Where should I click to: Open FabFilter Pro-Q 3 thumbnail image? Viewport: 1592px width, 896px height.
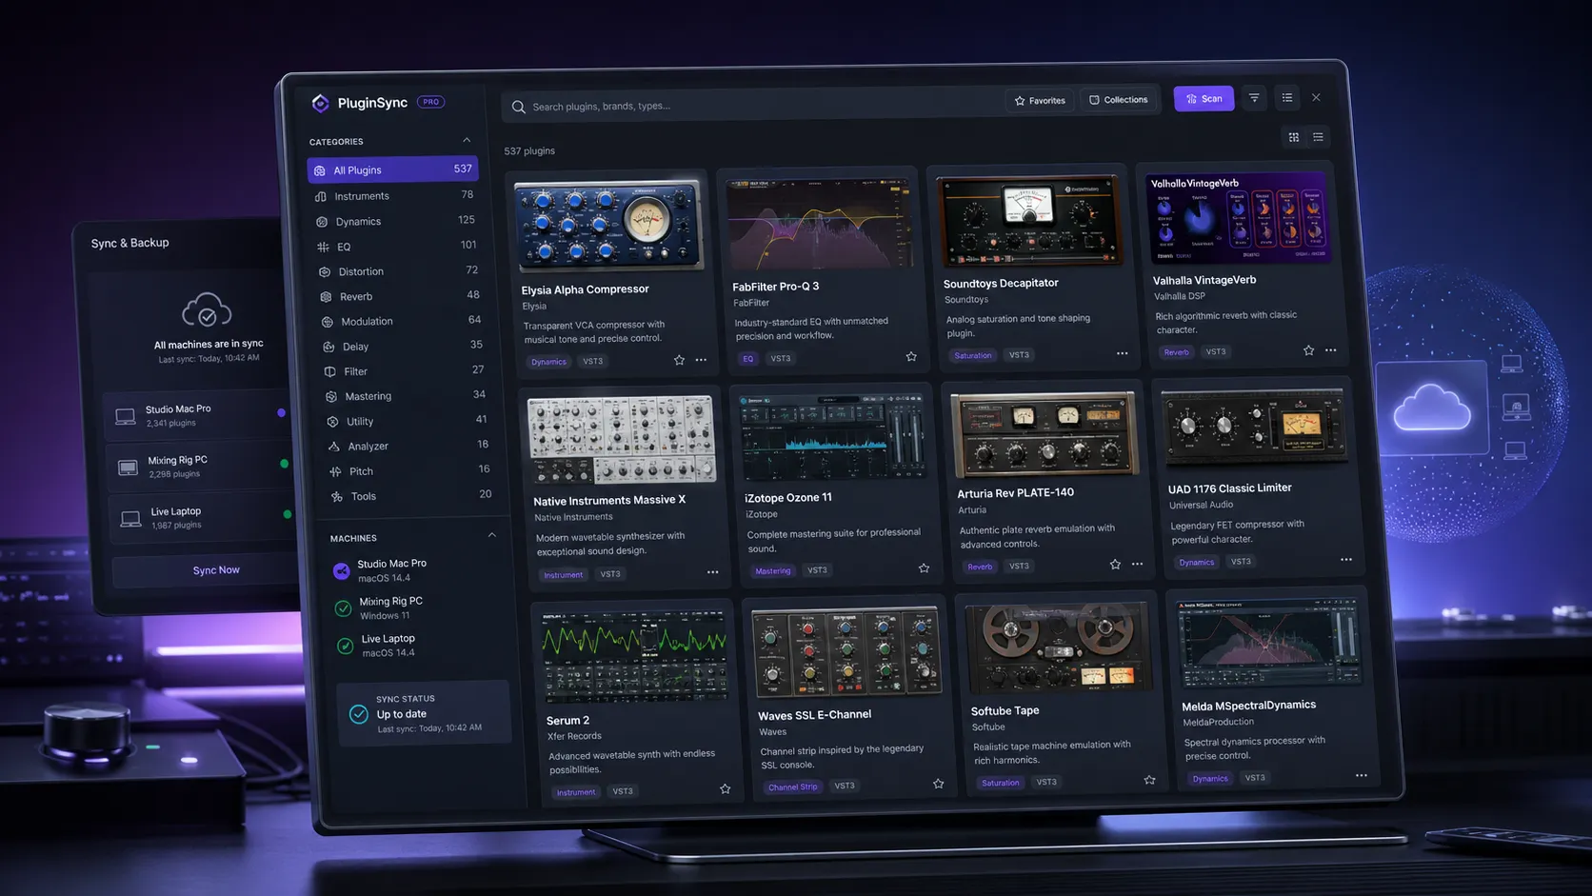tap(818, 224)
